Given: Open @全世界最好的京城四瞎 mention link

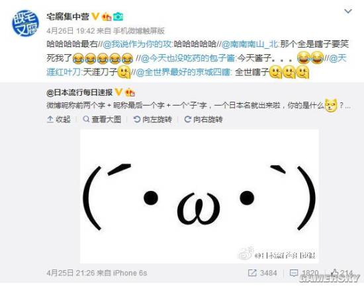Looking at the screenshot, I should [183, 72].
